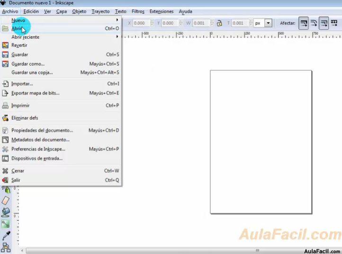Select the Eraser tool

(6, 201)
